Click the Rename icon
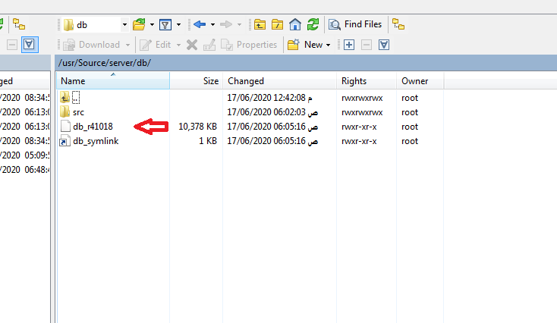 coord(209,45)
